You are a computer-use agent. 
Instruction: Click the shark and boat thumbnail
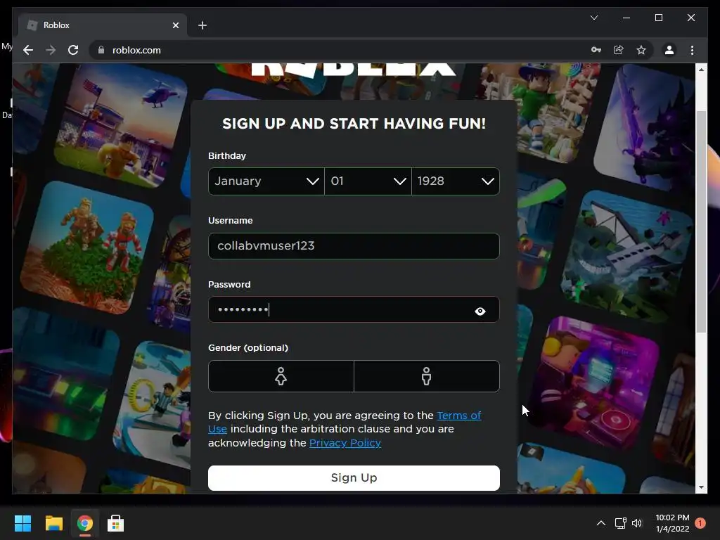tap(627, 256)
